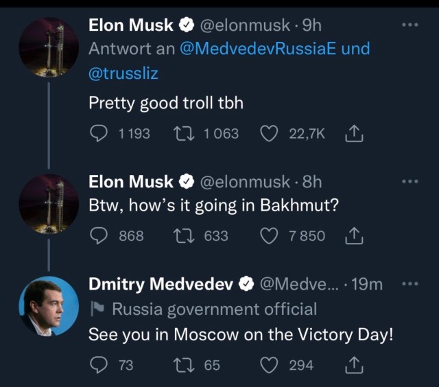The height and width of the screenshot is (387, 439).
Task: Like the Bakhmut tweet by Elon Musk
Action: (268, 235)
